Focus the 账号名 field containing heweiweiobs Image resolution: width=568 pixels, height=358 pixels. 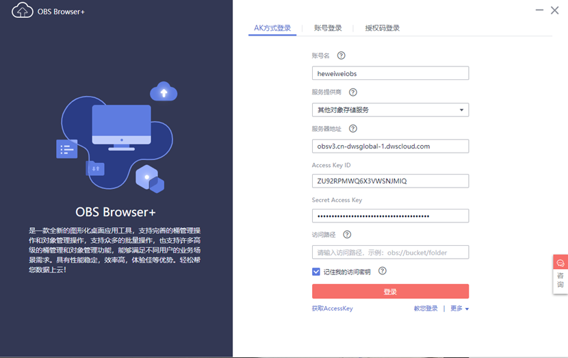pyautogui.click(x=390, y=73)
